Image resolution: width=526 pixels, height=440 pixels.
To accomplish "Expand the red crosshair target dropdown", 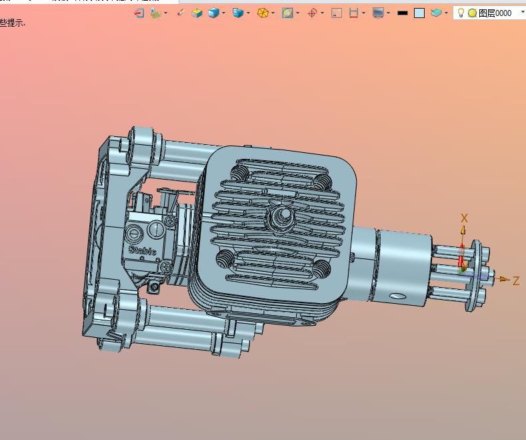I will click(x=323, y=13).
